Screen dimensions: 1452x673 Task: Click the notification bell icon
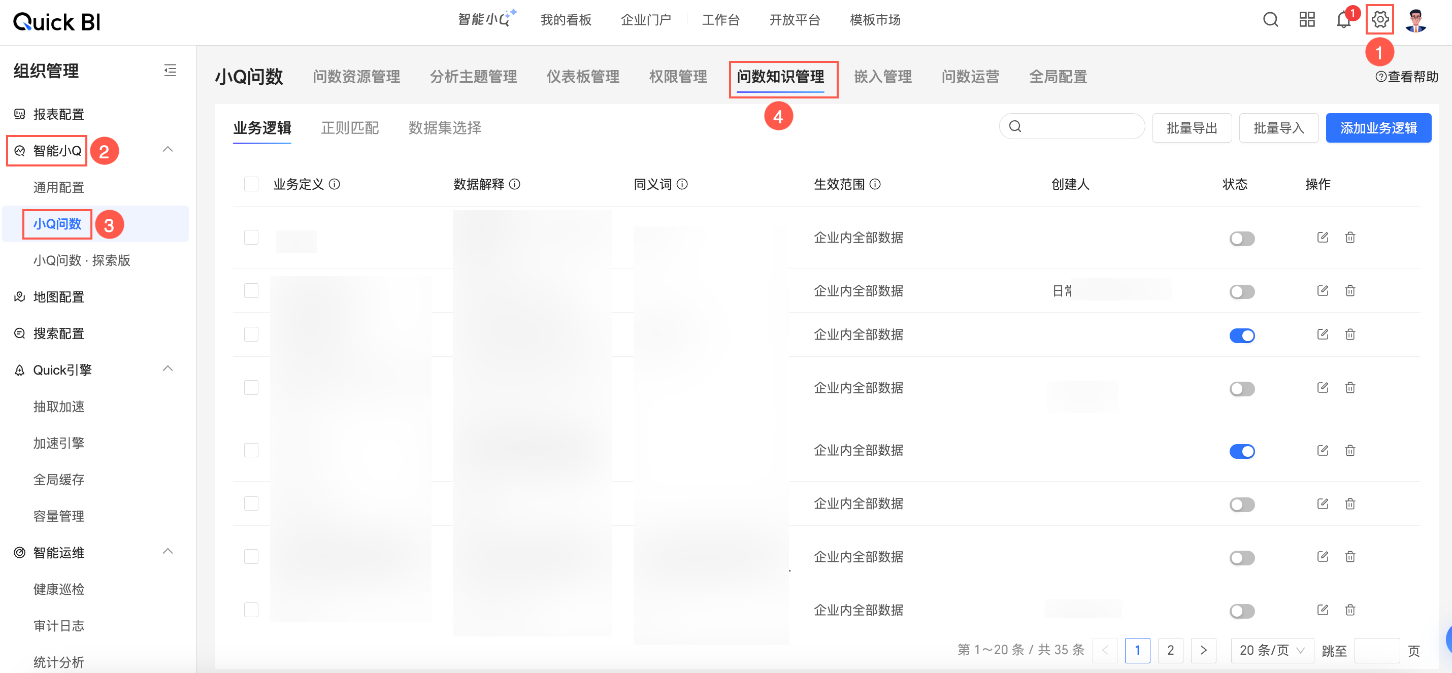pos(1343,20)
